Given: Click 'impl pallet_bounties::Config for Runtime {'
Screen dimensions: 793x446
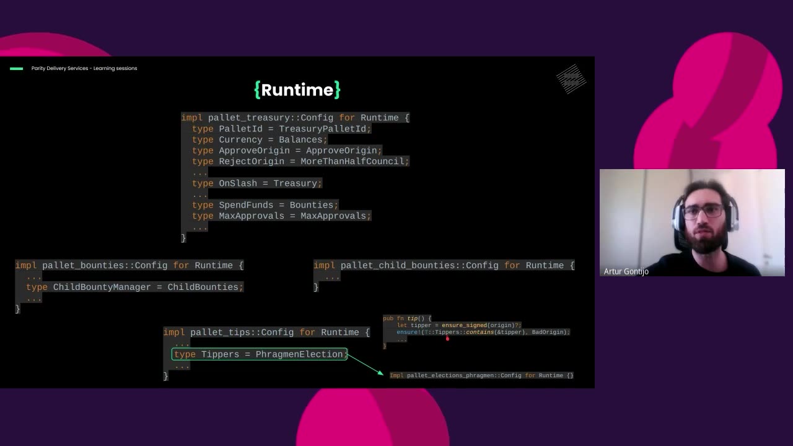Looking at the screenshot, I should coord(129,265).
